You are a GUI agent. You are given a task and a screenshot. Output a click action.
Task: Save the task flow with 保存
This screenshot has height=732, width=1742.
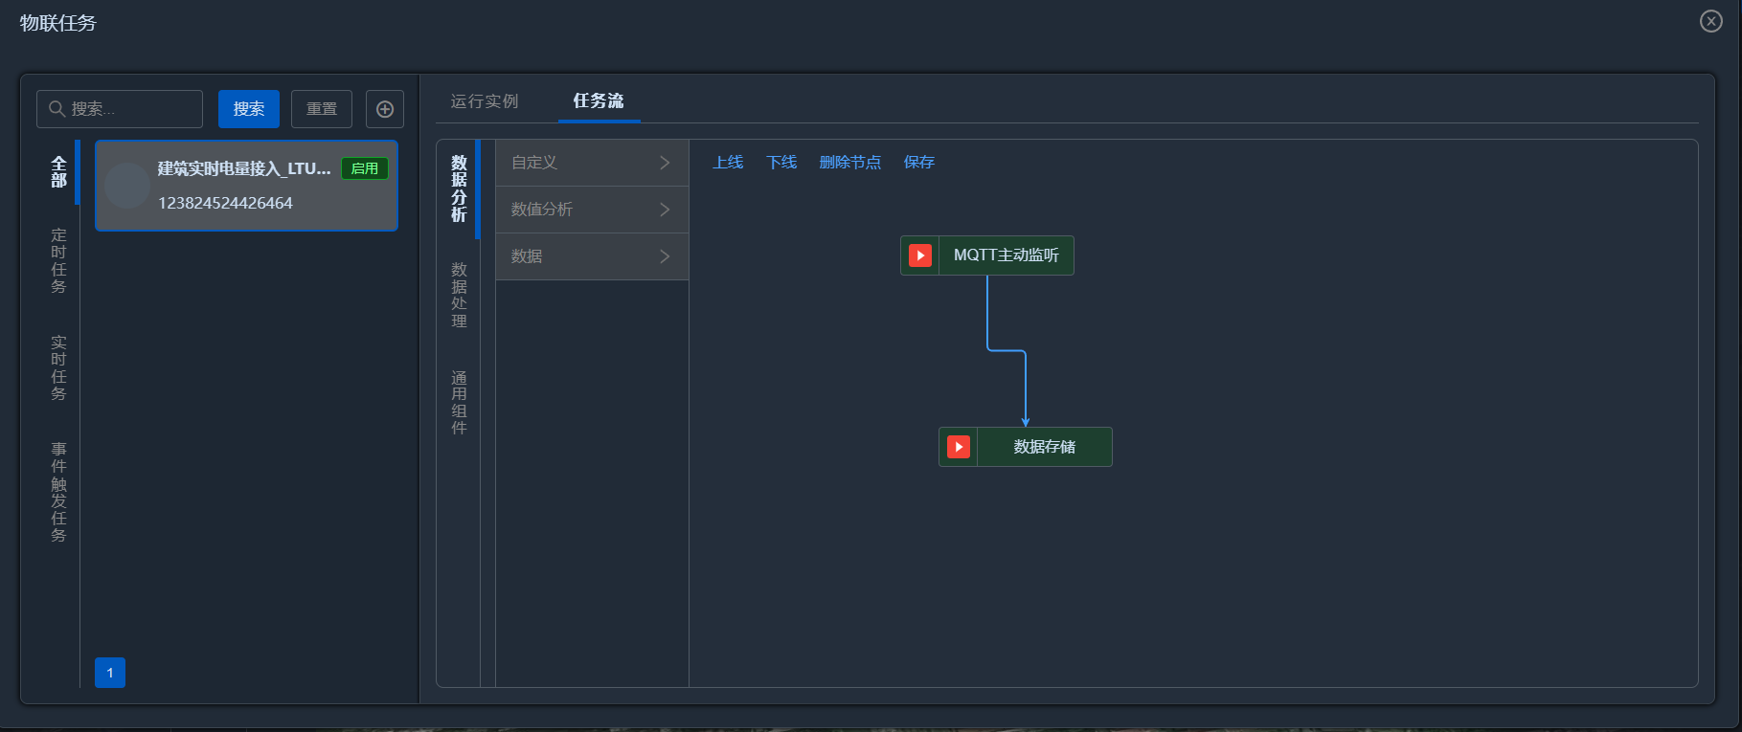tap(918, 163)
